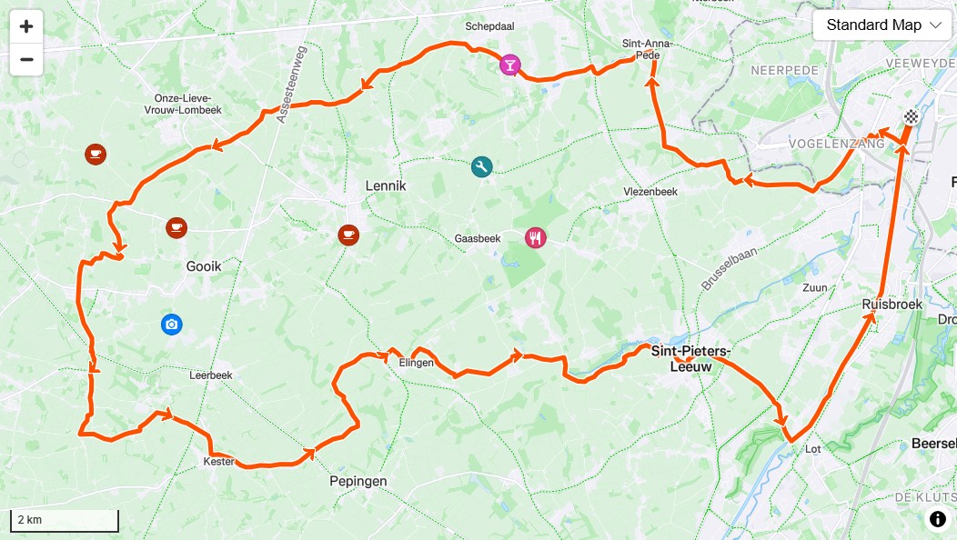Click the Lennik town label
This screenshot has width=957, height=540.
point(386,185)
